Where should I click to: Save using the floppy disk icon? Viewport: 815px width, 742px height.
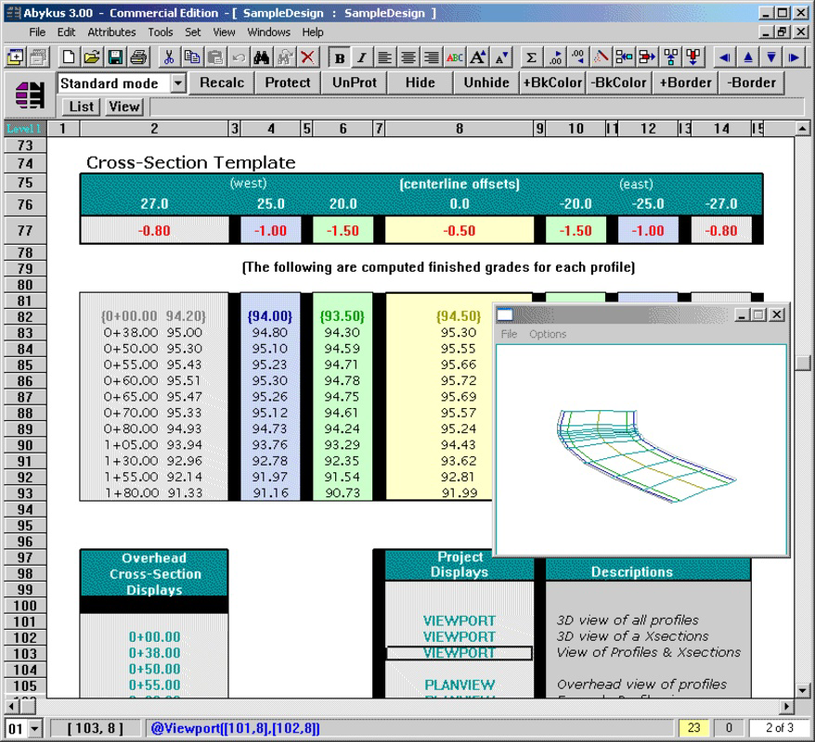pos(115,58)
